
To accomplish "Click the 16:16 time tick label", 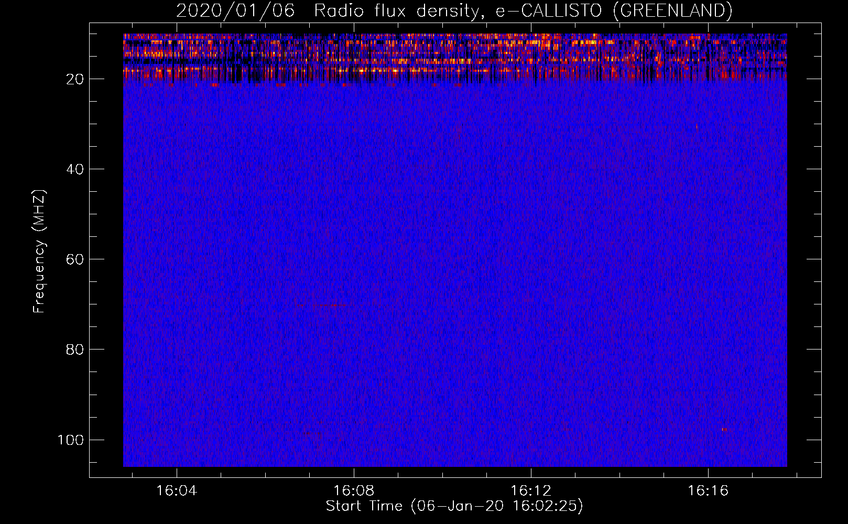I will point(708,491).
